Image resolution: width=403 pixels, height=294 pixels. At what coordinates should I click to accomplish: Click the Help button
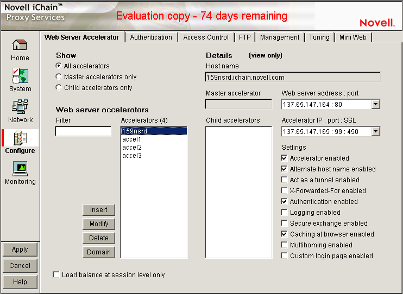(20, 282)
